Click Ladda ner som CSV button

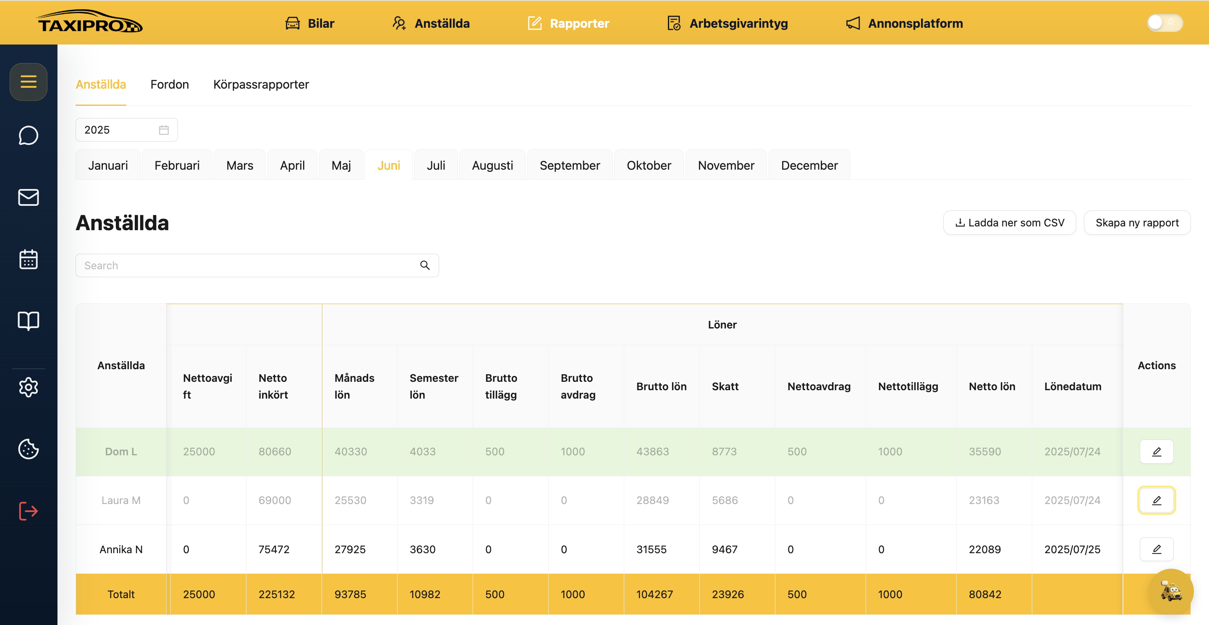[1010, 223]
